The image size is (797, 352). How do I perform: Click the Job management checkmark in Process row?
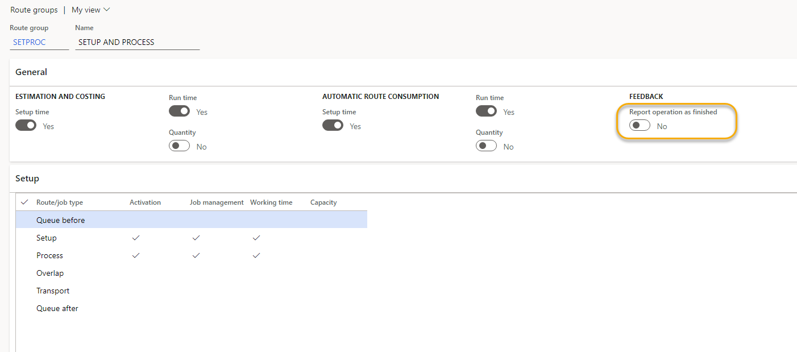tap(196, 255)
